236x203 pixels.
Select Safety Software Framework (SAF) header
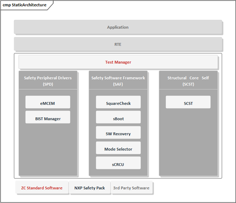click(118, 80)
